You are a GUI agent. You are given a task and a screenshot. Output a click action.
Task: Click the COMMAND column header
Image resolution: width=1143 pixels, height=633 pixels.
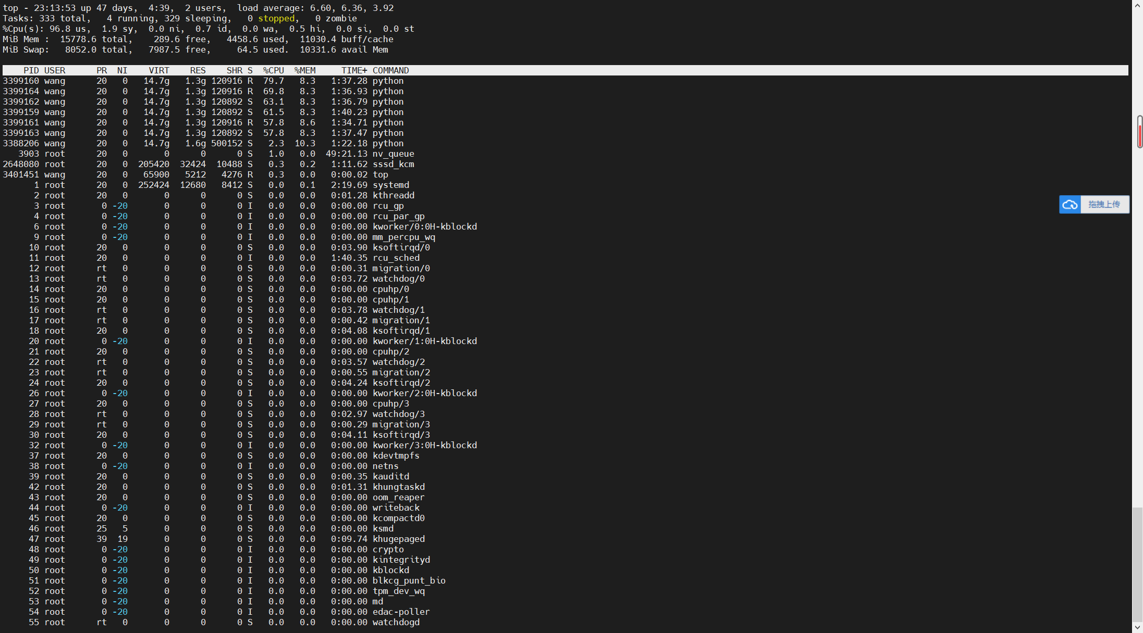[390, 70]
